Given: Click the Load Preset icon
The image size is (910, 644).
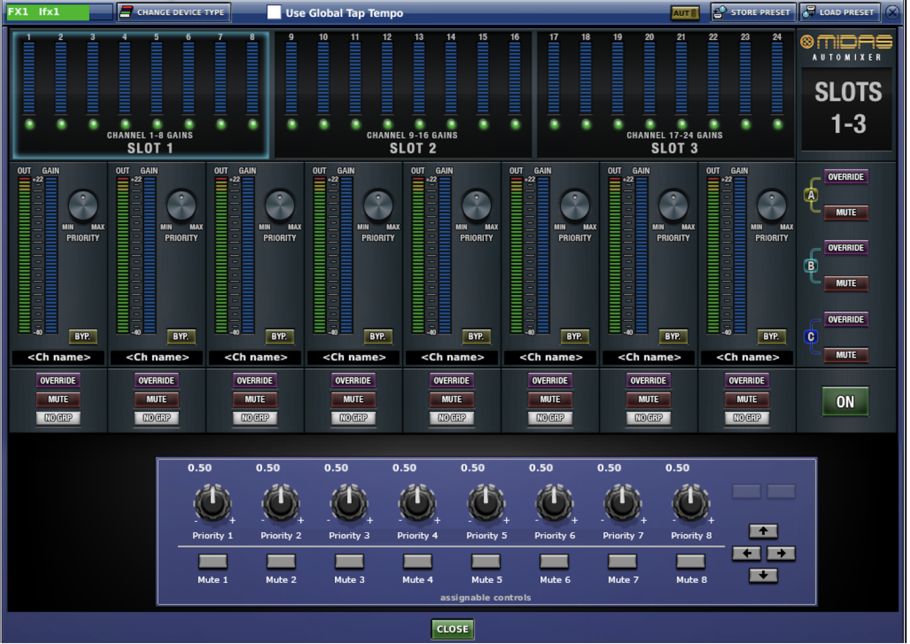Looking at the screenshot, I should 809,12.
